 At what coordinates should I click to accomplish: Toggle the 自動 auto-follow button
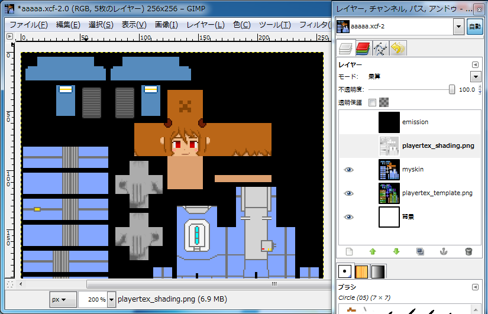point(474,27)
